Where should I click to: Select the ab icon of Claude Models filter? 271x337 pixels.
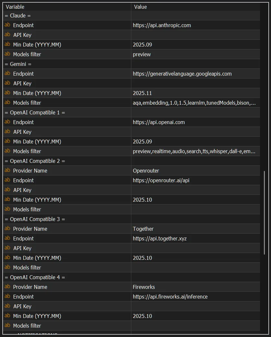(7, 54)
